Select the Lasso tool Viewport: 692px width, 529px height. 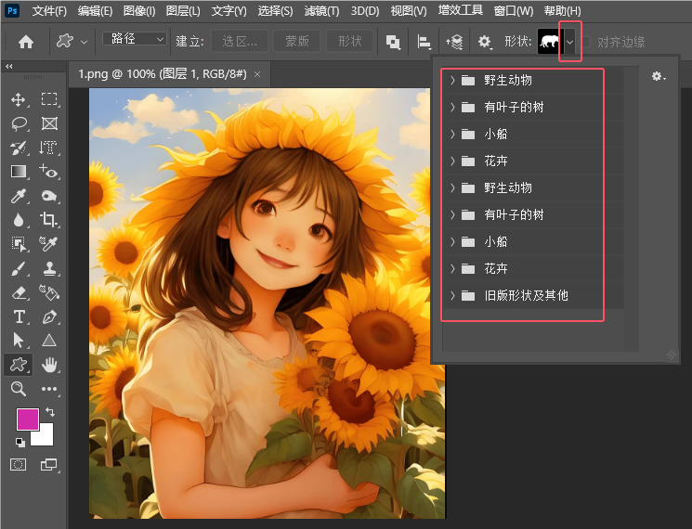(x=20, y=123)
